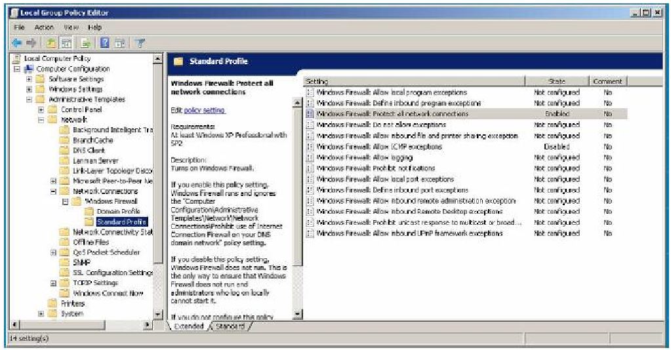Screen dimensions: 671x350
Task: Click the Filter funnel toolbar icon
Action: tap(140, 43)
